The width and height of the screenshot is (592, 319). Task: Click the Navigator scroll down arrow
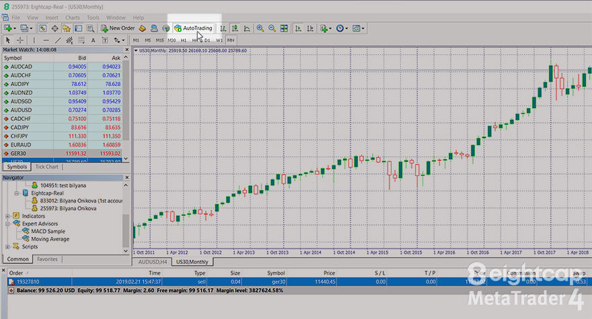click(x=126, y=250)
